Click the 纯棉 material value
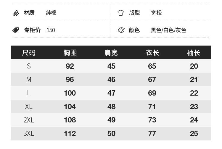This screenshot has height=149, width=222. point(51,13)
